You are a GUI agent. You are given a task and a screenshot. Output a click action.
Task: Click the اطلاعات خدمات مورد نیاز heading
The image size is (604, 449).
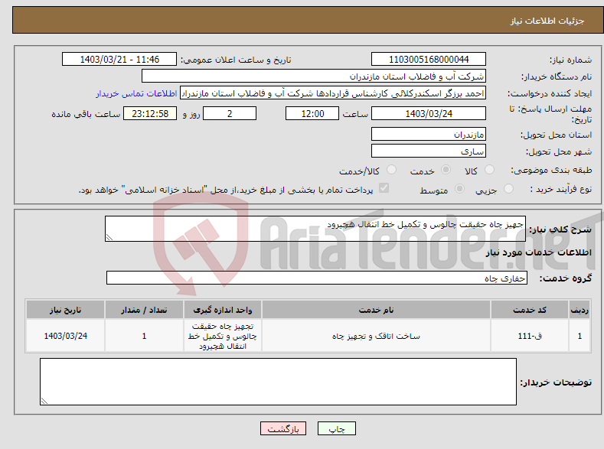tap(538, 252)
